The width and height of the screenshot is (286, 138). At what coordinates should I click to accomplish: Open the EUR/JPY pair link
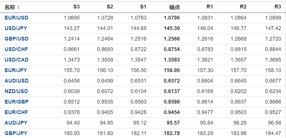point(16,70)
